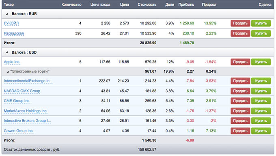Screen dimensions: 276x156
Task: Buy Cowen Group Inc. shares
Action: click(261, 131)
